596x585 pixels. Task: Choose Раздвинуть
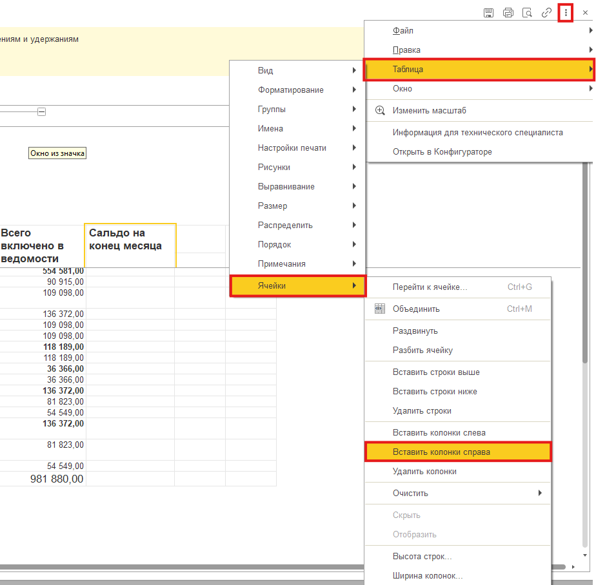(458, 331)
